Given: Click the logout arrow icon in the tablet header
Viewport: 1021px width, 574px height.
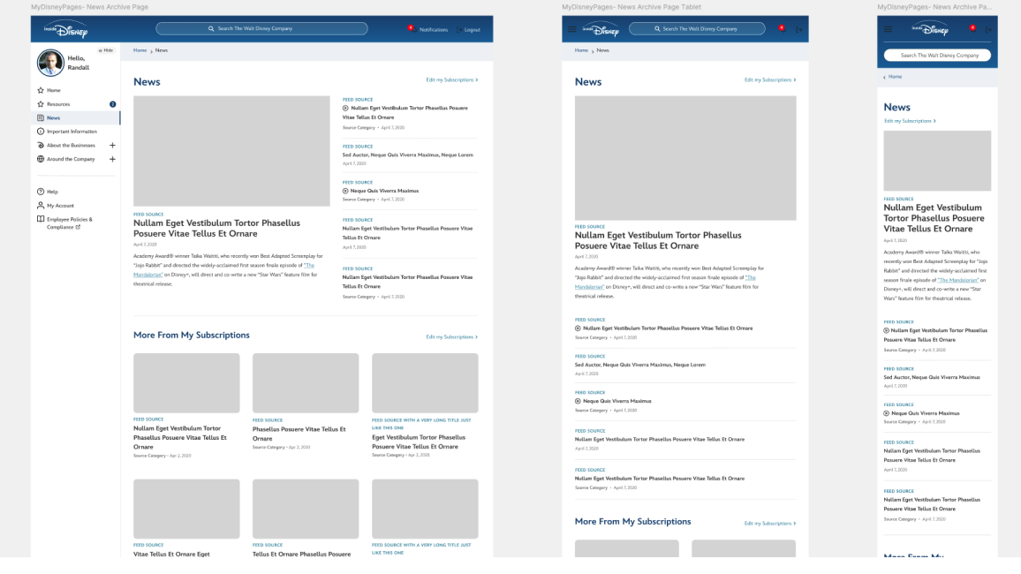Looking at the screenshot, I should 798,29.
